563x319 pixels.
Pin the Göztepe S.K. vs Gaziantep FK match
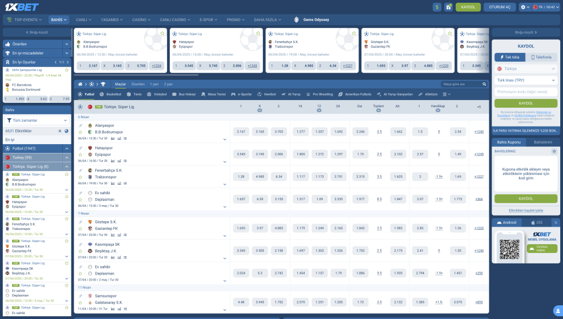(x=80, y=222)
